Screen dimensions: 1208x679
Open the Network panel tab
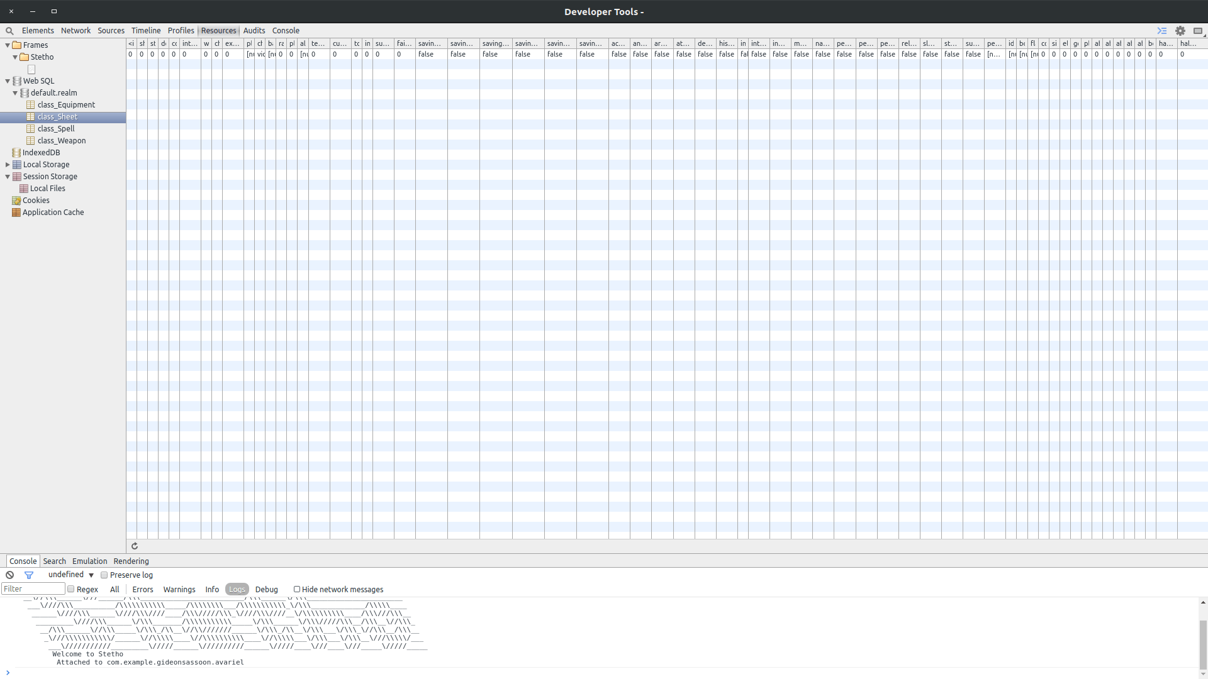click(75, 31)
